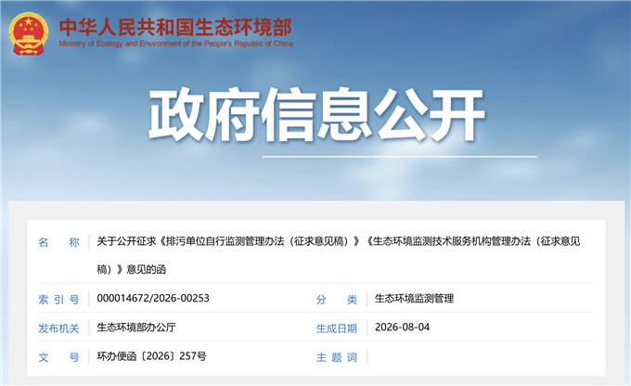Viewport: 631px width, 386px height.
Task: Click the 主题词 field label
Action: 337,357
